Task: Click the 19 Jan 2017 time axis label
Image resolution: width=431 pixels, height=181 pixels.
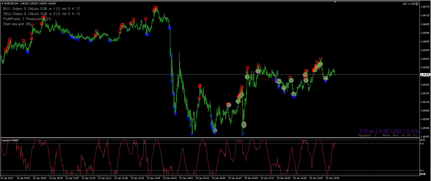Action: pos(7,178)
